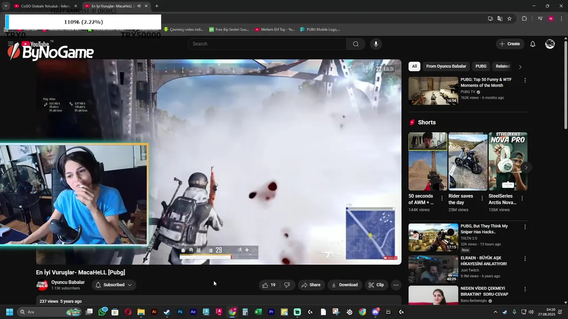Open WhatsApp from the taskbar
This screenshot has height=319, width=568.
[x=103, y=312]
